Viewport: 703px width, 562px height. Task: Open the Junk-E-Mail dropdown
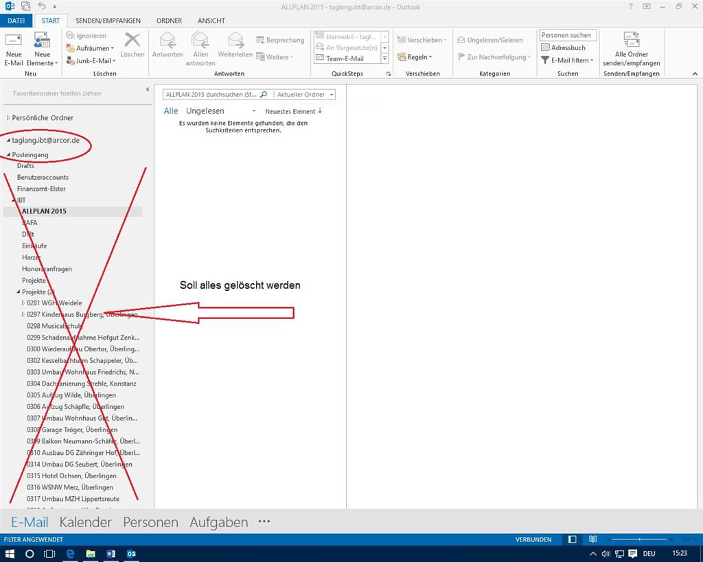(91, 60)
